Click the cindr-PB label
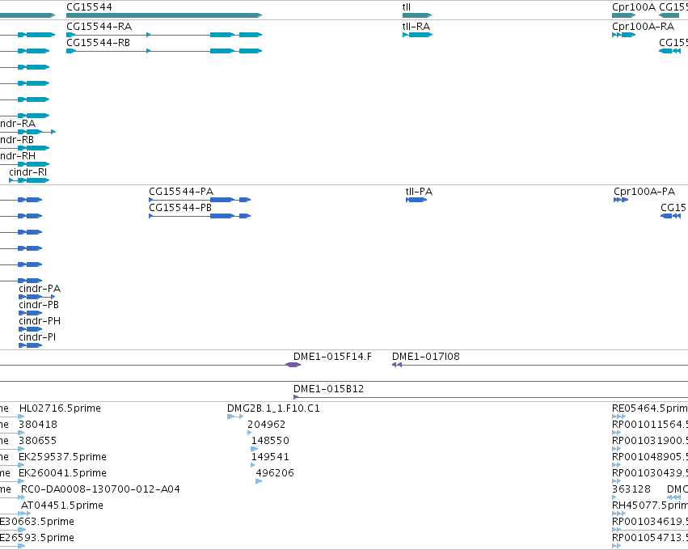The image size is (688, 550). coord(39,305)
